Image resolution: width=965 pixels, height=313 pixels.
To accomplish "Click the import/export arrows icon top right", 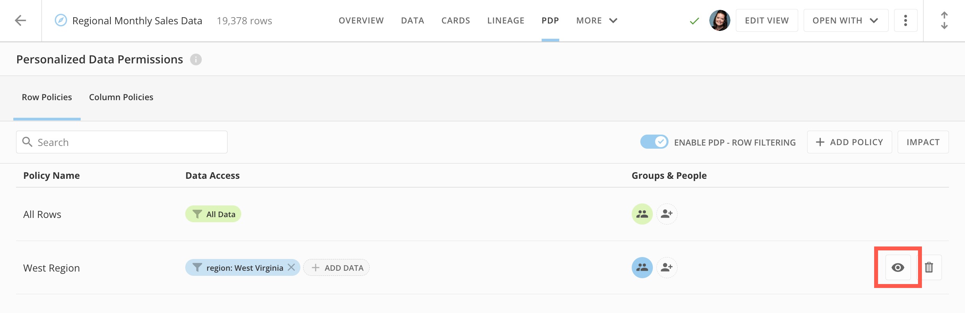I will coord(944,20).
